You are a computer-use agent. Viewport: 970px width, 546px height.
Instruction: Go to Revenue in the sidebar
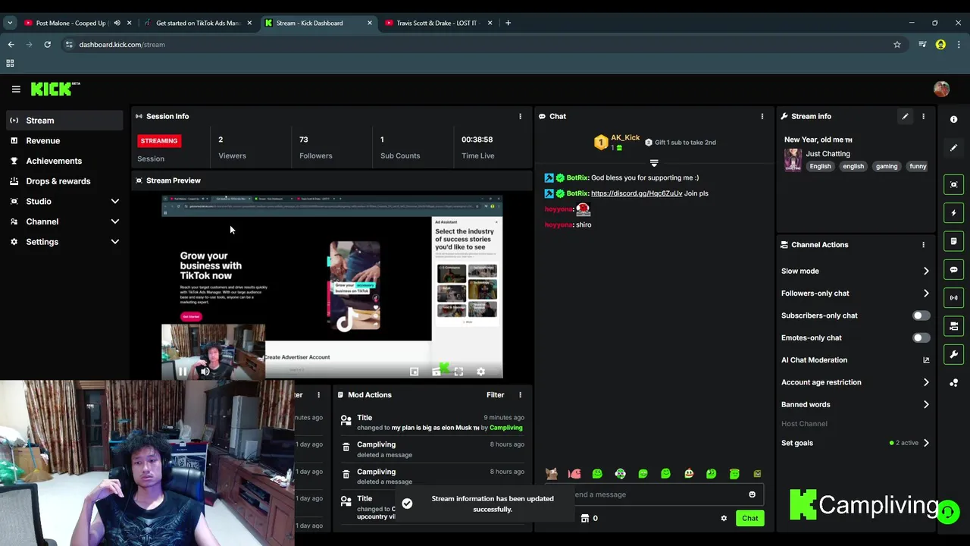64,141
